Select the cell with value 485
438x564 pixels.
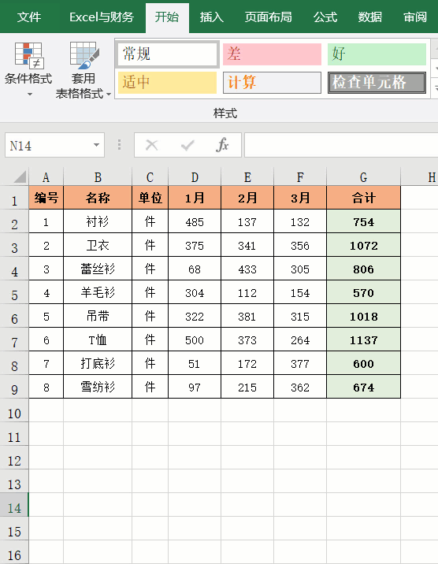pos(195,221)
